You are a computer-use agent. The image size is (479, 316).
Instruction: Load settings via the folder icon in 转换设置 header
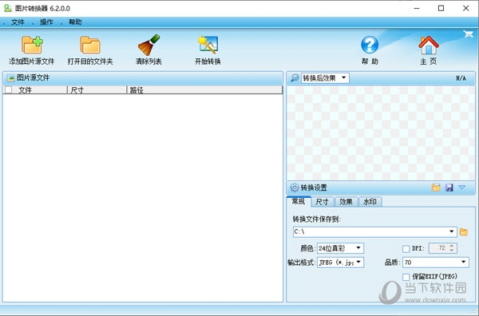(436, 188)
